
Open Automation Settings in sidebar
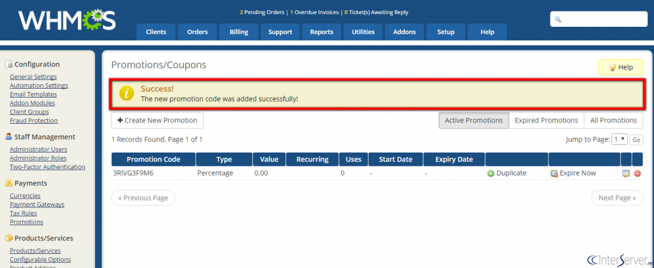(x=39, y=86)
